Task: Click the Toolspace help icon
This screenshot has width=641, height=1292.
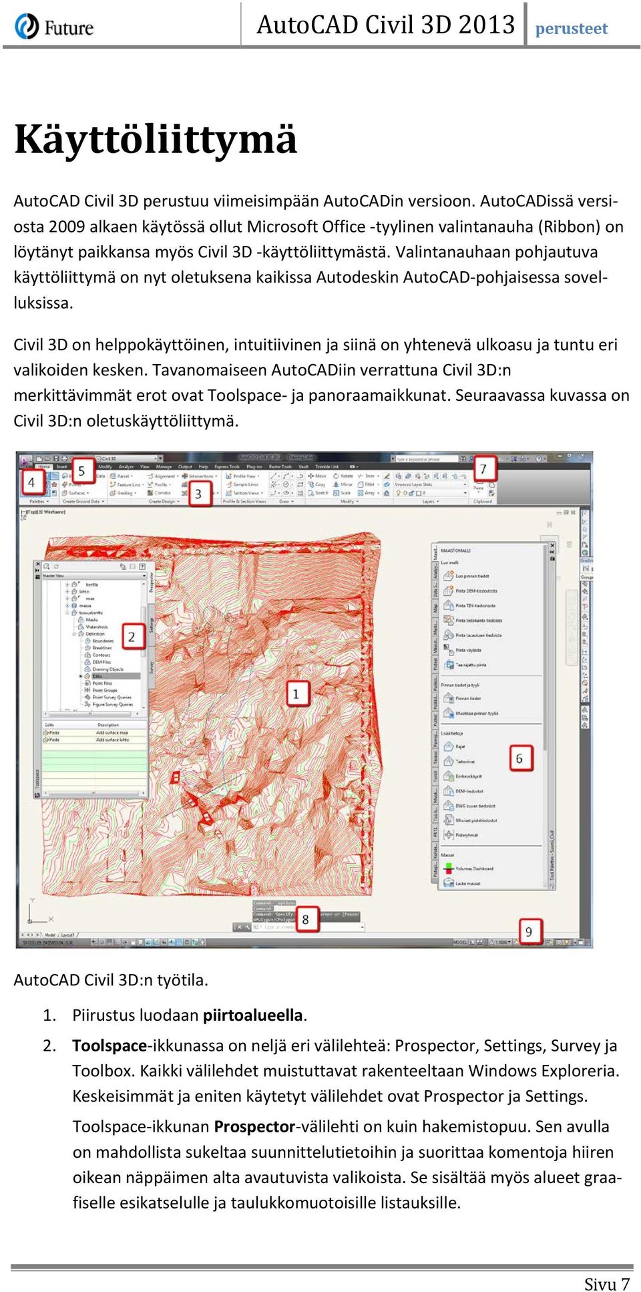Action: [x=142, y=567]
